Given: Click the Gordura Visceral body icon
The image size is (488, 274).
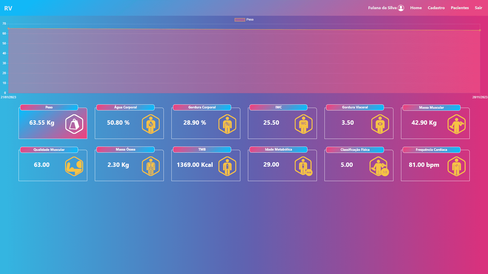Looking at the screenshot, I should point(380,124).
